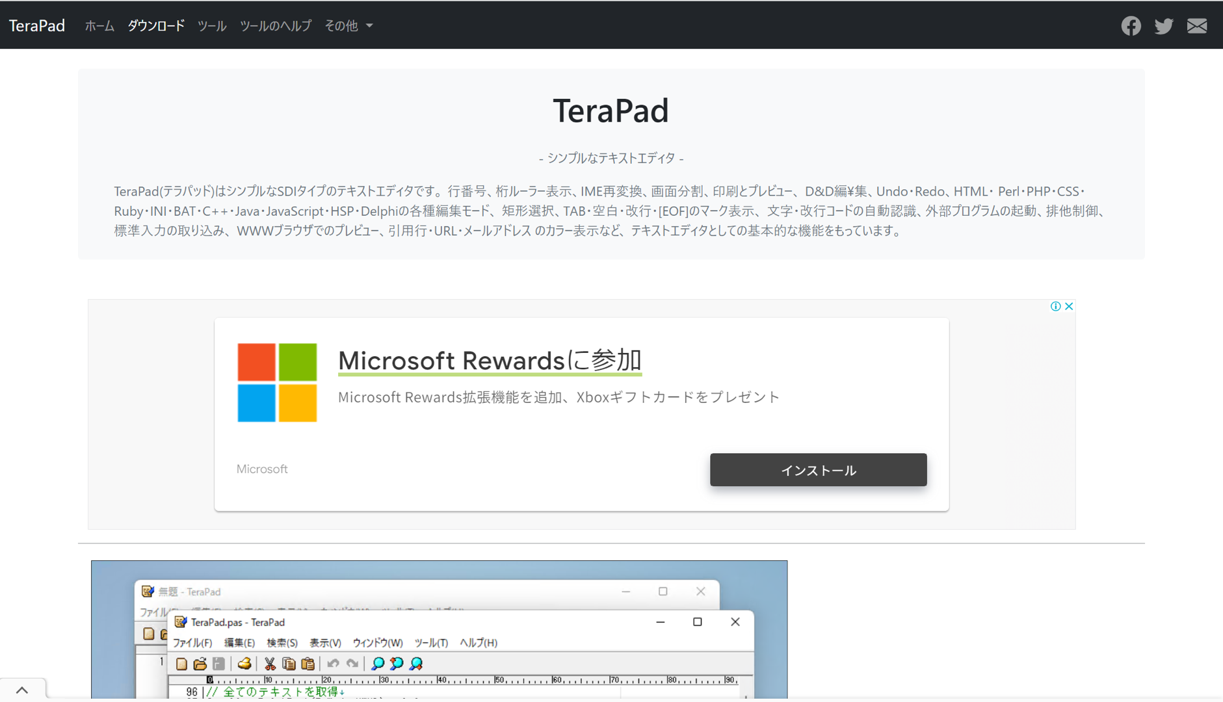Viewport: 1223px width, 702px height.
Task: Go to the ホーム nav link
Action: pos(99,26)
